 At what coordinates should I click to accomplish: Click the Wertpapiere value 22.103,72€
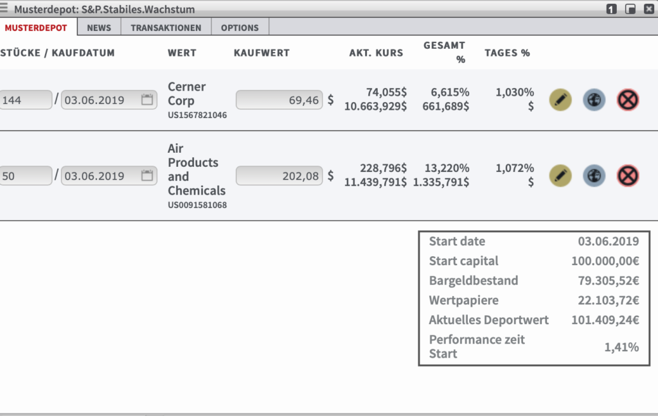coord(609,300)
